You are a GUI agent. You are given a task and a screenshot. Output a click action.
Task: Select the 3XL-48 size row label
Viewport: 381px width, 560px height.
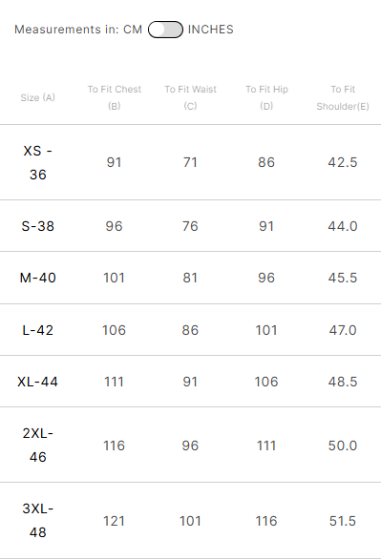point(38,520)
